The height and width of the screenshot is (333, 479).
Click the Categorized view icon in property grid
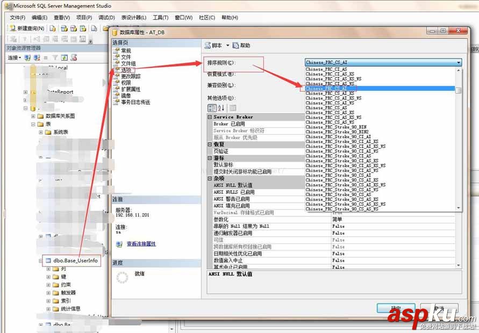pos(212,108)
